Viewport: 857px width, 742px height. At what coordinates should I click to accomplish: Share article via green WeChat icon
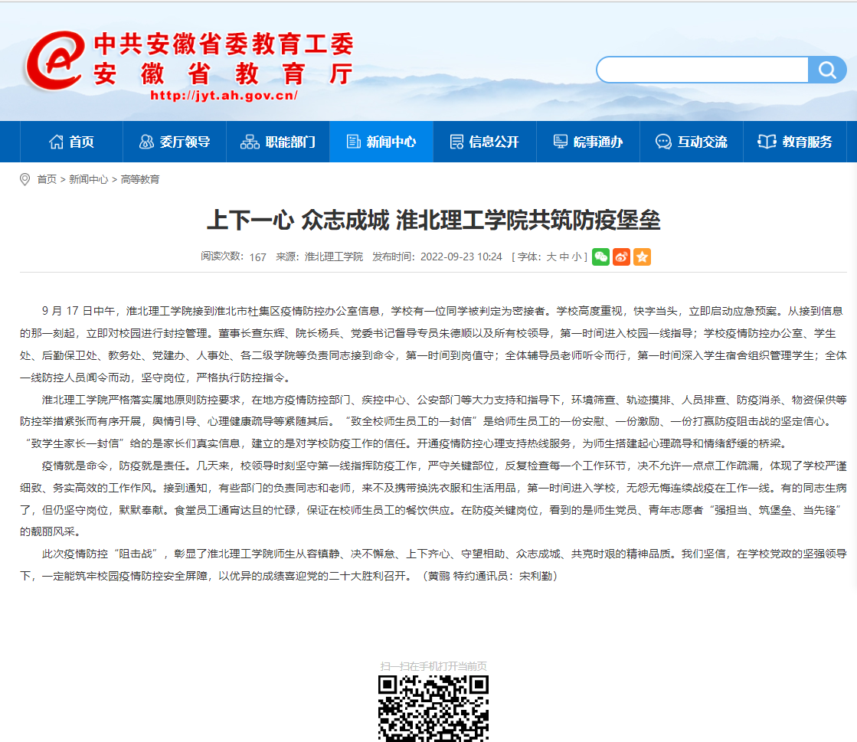pos(601,257)
